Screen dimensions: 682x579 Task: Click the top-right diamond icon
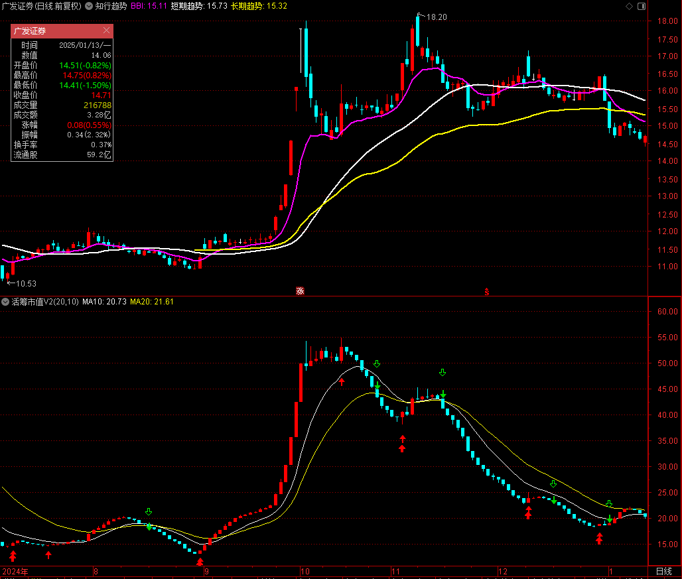click(629, 7)
